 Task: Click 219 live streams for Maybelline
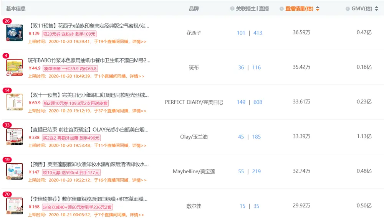click(x=257, y=172)
